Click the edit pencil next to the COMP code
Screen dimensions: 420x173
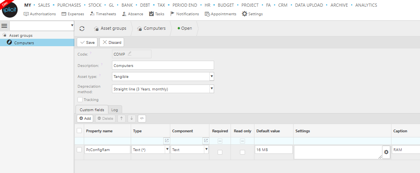pos(130,54)
